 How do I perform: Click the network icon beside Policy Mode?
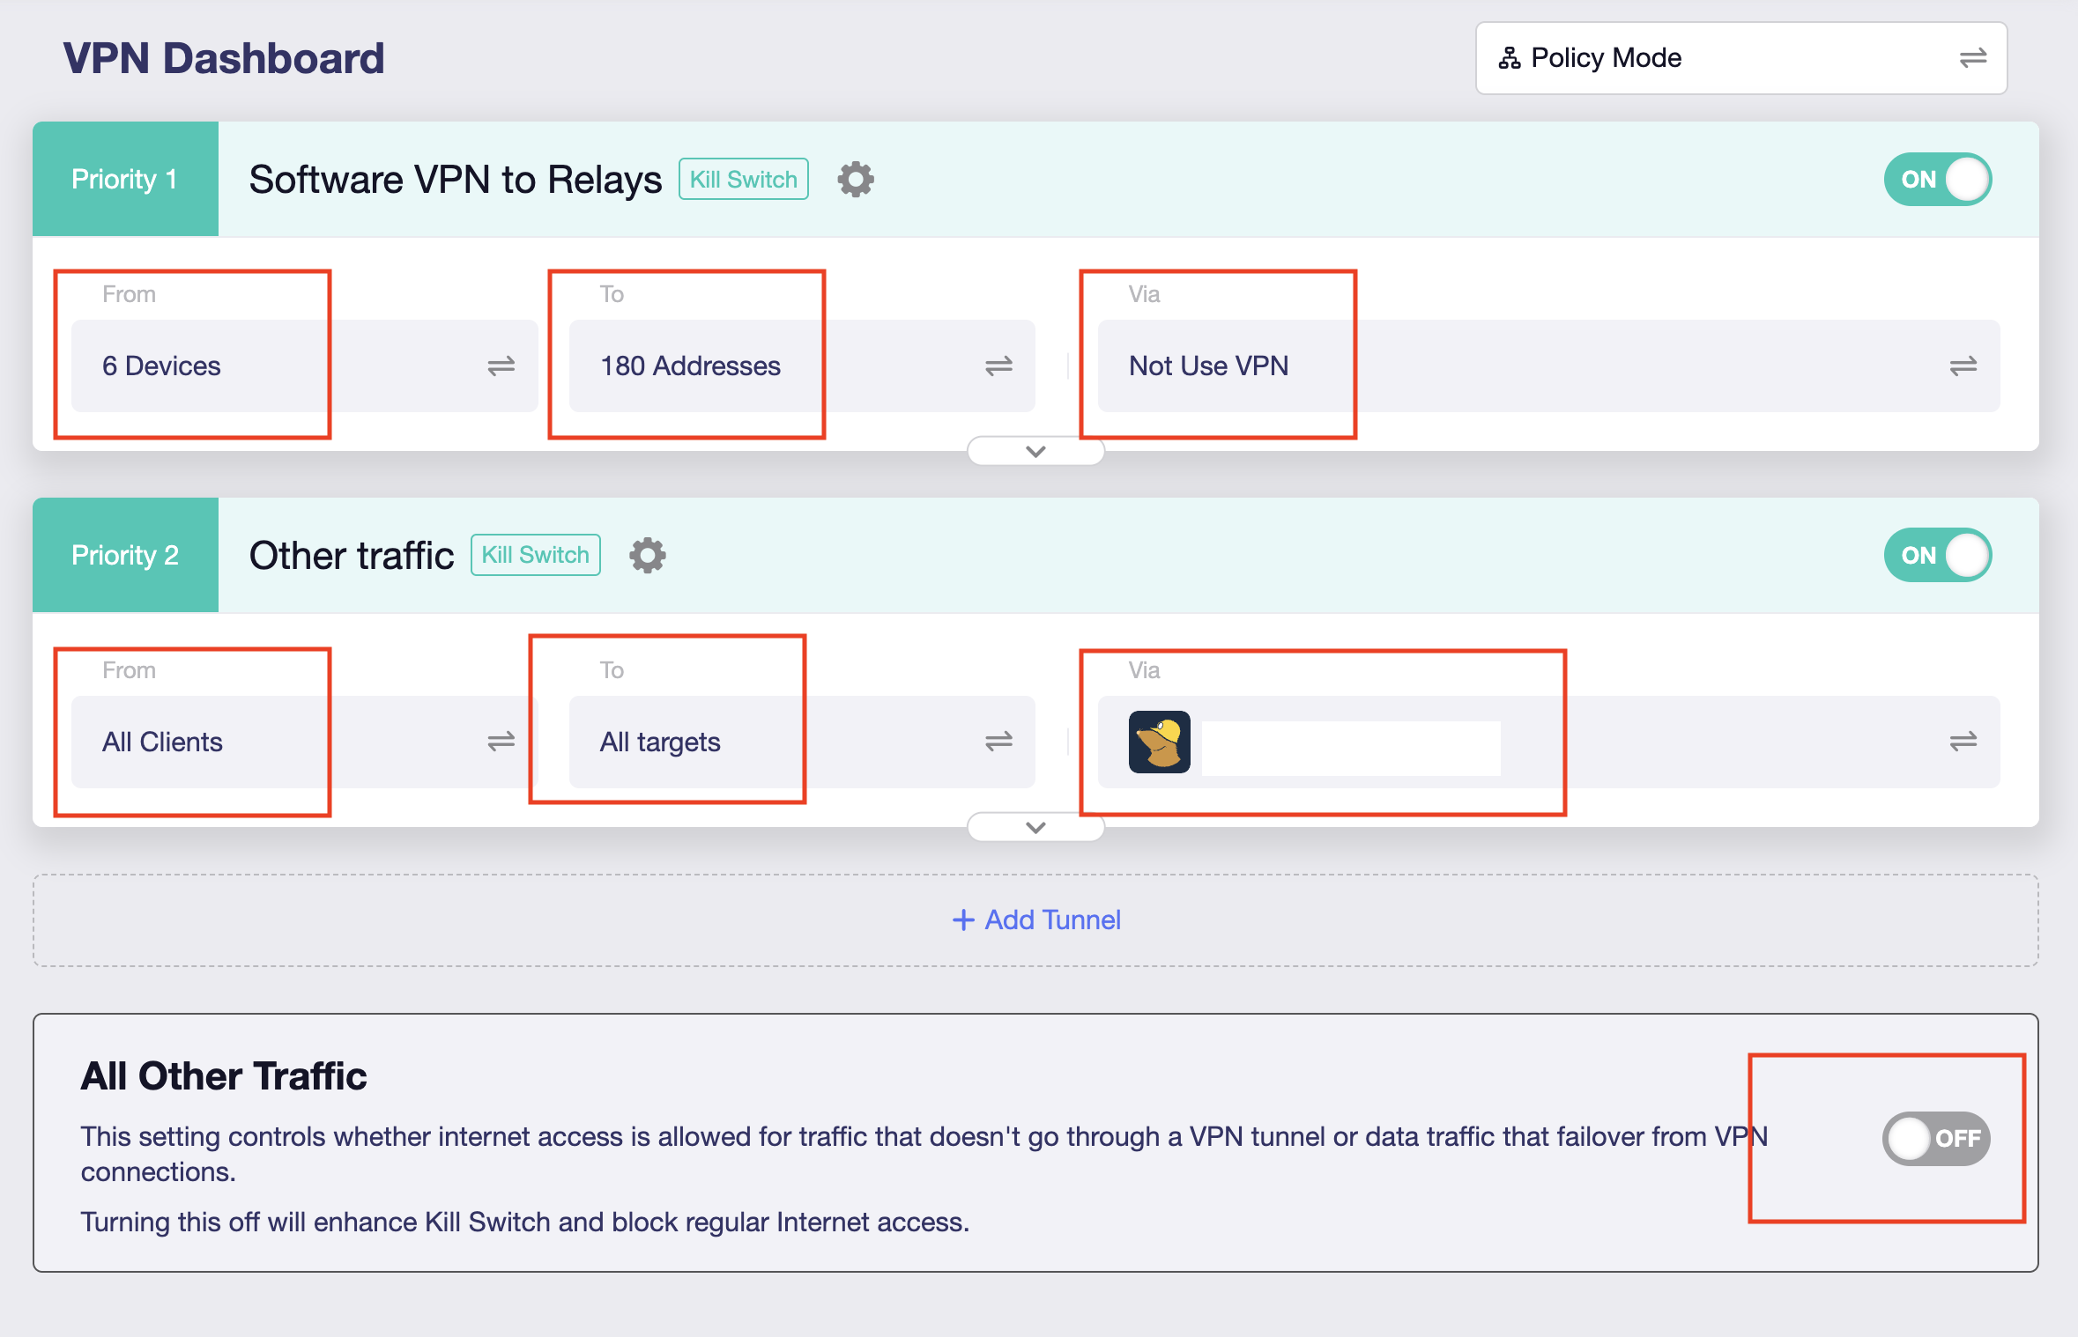click(x=1509, y=59)
